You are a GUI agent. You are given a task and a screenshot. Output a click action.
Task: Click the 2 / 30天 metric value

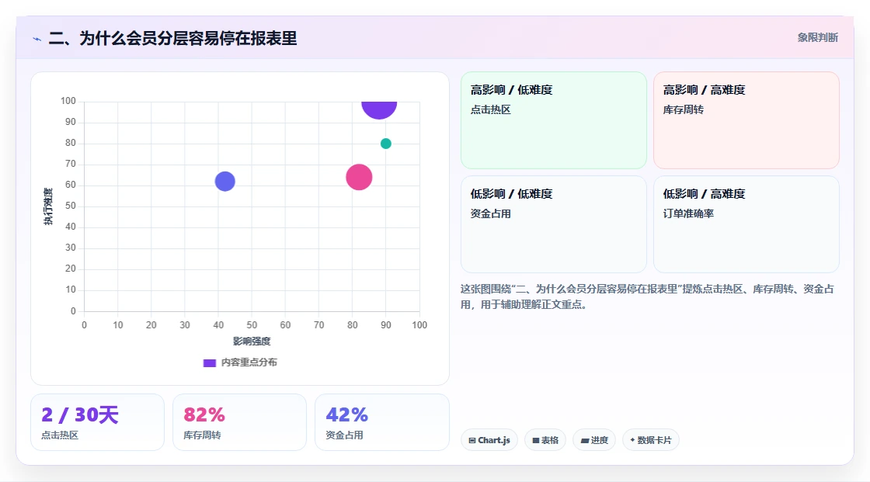pyautogui.click(x=80, y=415)
